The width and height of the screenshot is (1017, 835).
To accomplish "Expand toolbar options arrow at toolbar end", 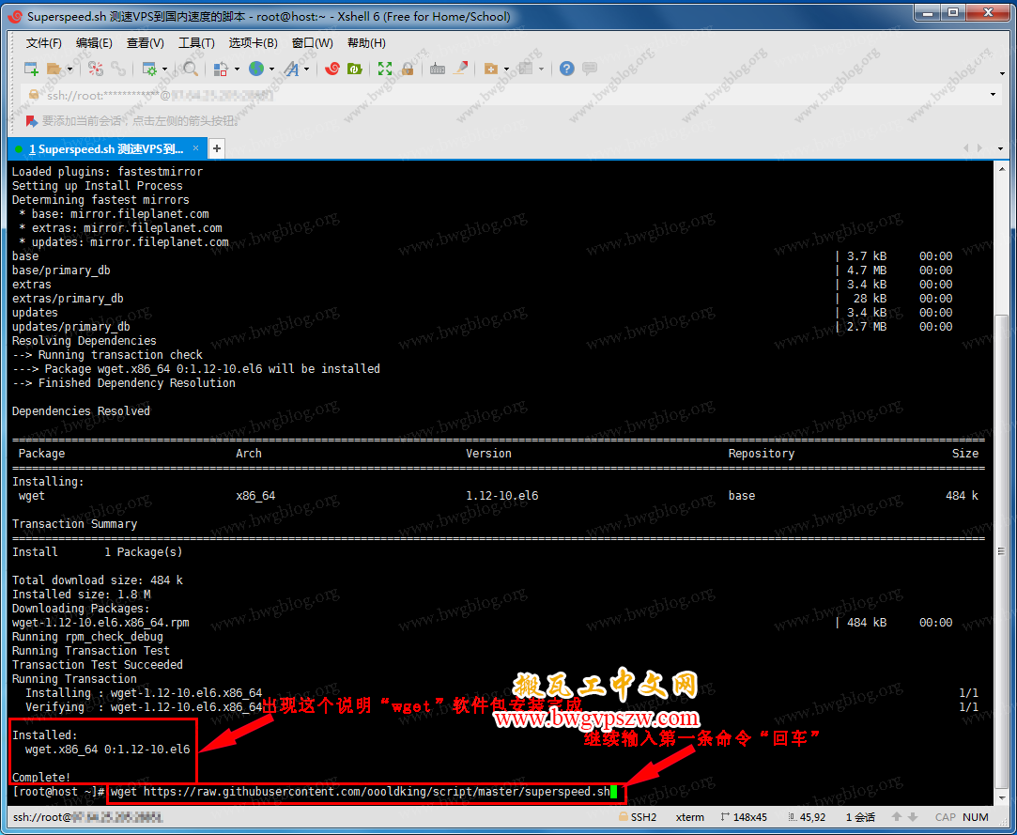I will (1003, 73).
